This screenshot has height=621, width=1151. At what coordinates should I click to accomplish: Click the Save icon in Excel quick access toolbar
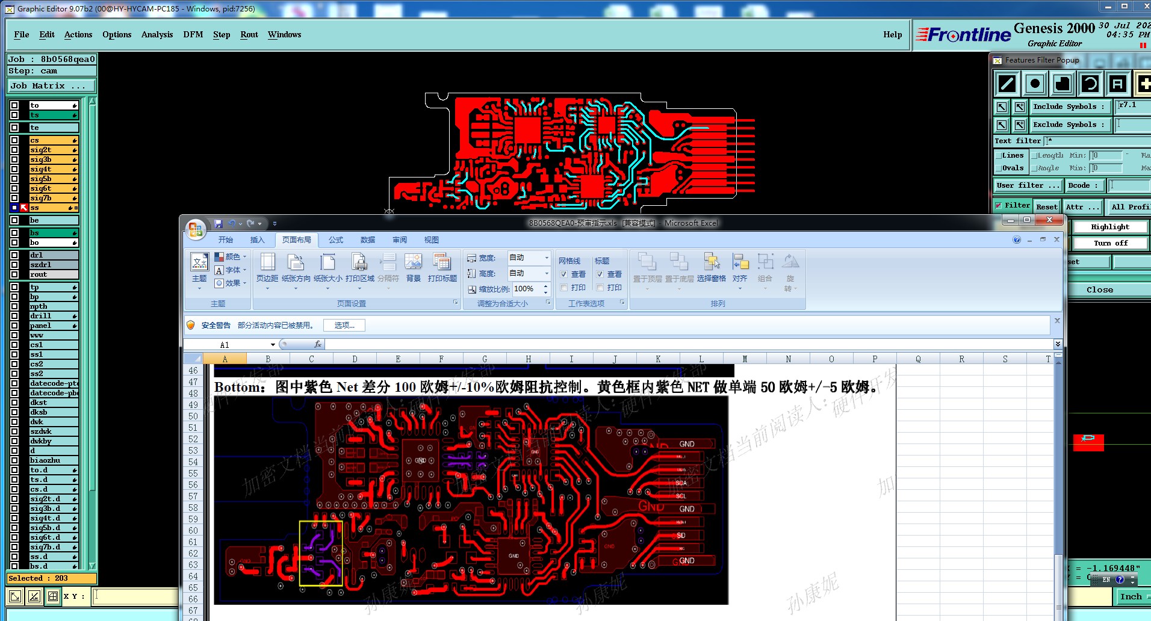219,223
